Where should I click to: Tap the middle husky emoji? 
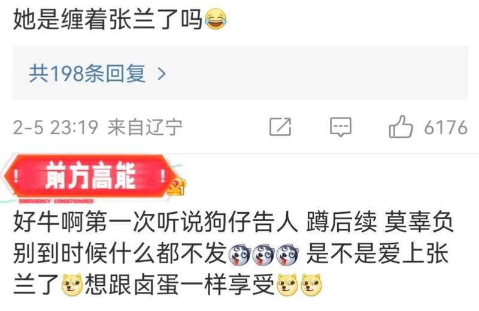pos(263,255)
